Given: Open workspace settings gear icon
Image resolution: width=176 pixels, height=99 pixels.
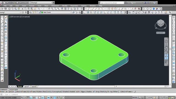Looking at the screenshot, I should (x=23, y=12).
